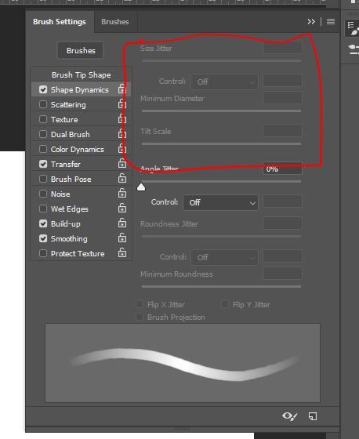Open Brush Settings panel menu icon

point(331,22)
